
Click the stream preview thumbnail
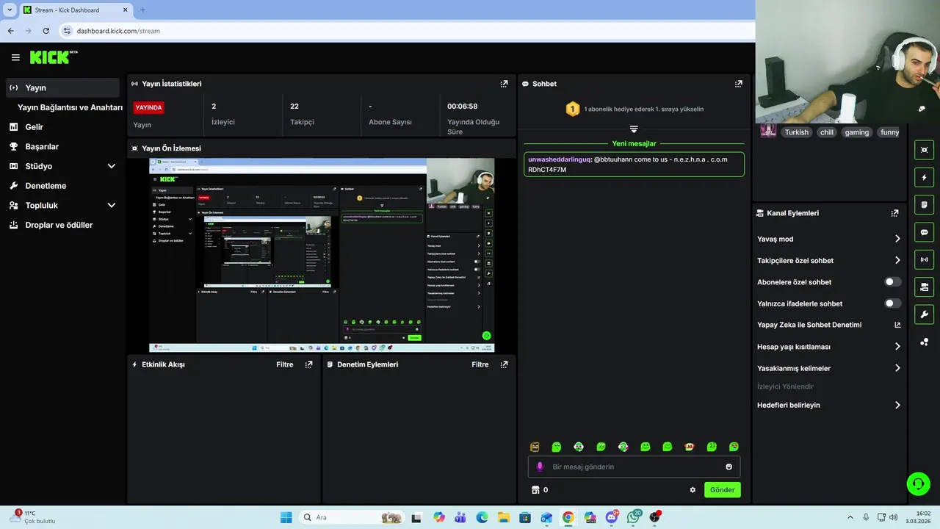pyautogui.click(x=322, y=255)
